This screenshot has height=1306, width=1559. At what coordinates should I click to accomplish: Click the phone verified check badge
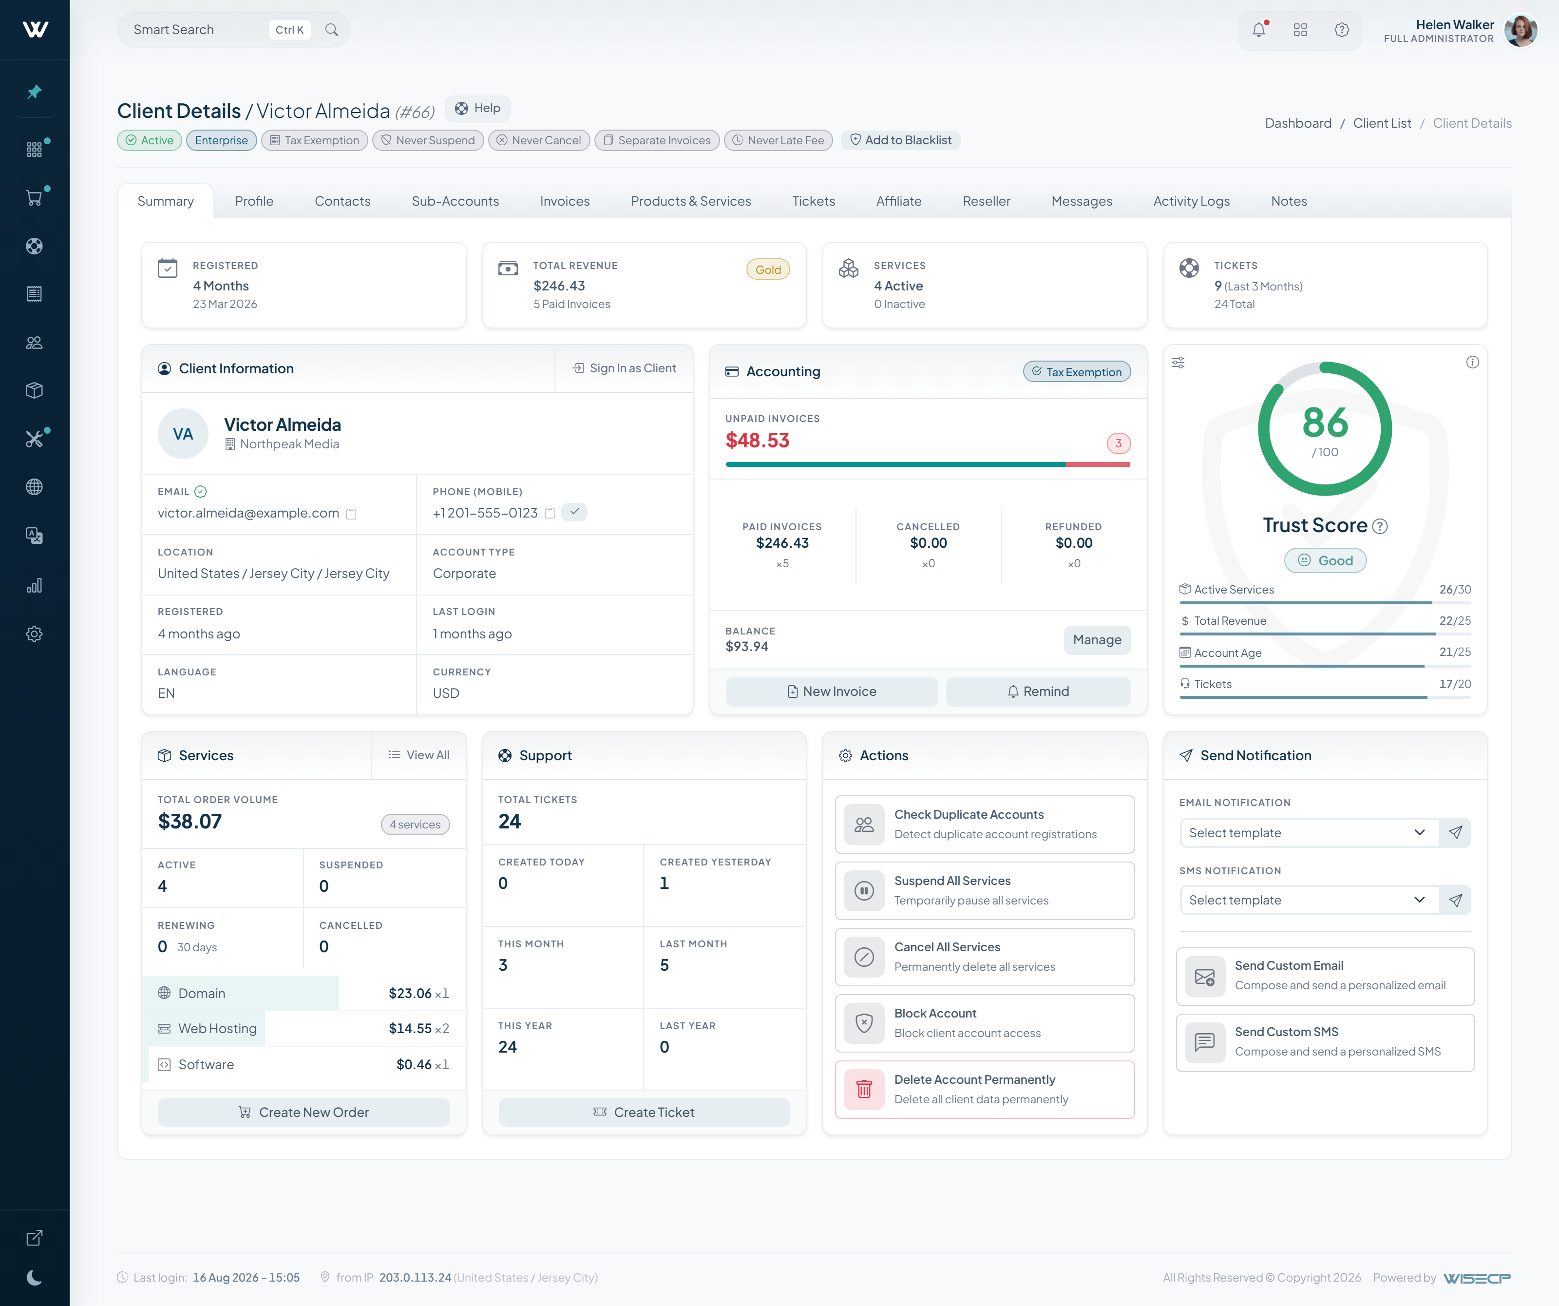coord(574,512)
